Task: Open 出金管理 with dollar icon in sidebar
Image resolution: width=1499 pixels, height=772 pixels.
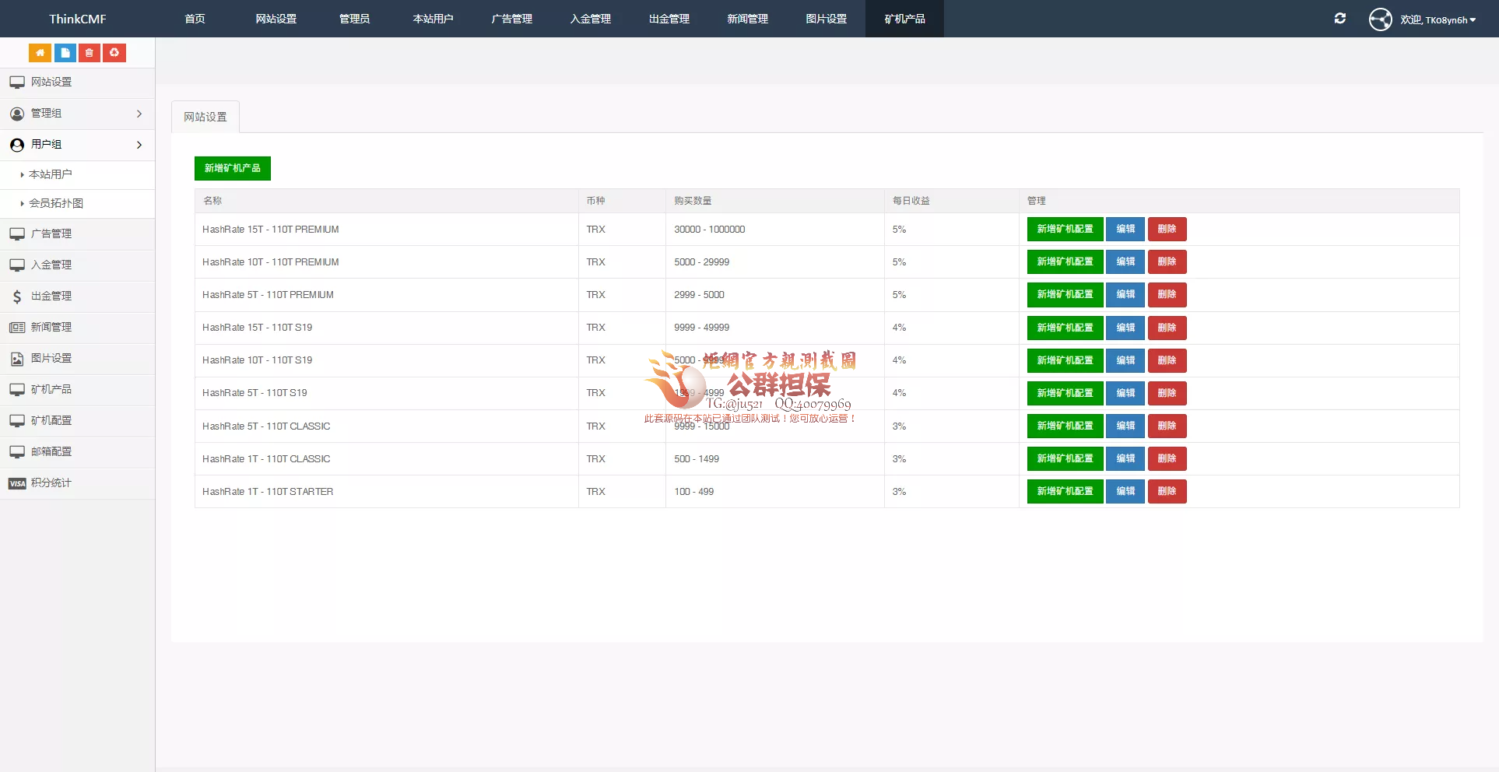Action: (51, 297)
